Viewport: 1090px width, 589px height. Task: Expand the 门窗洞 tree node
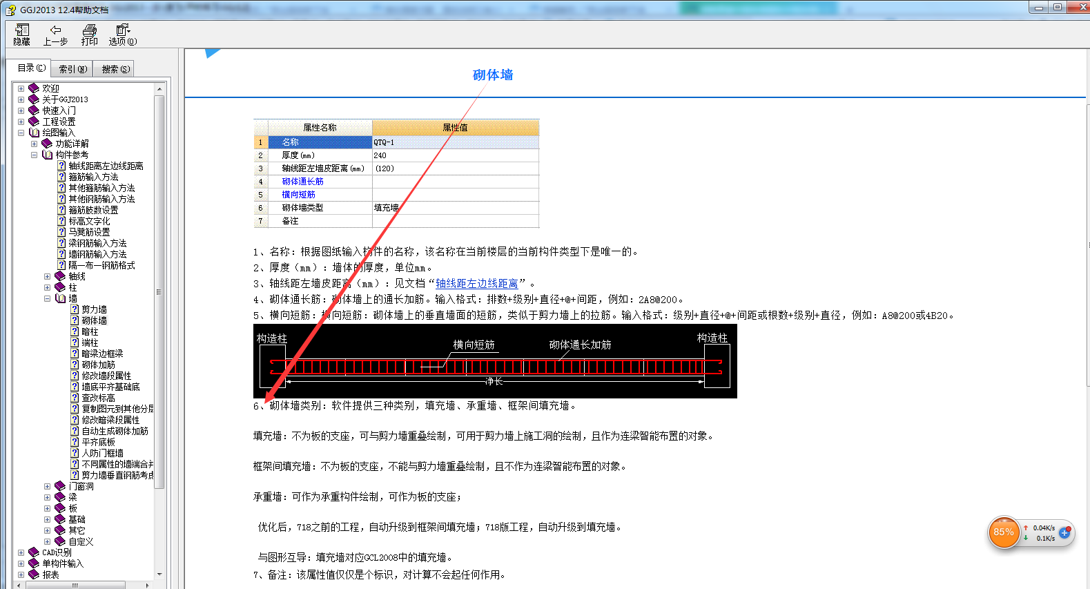click(47, 486)
